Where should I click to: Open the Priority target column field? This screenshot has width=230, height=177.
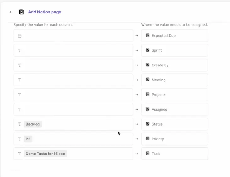tap(175, 139)
